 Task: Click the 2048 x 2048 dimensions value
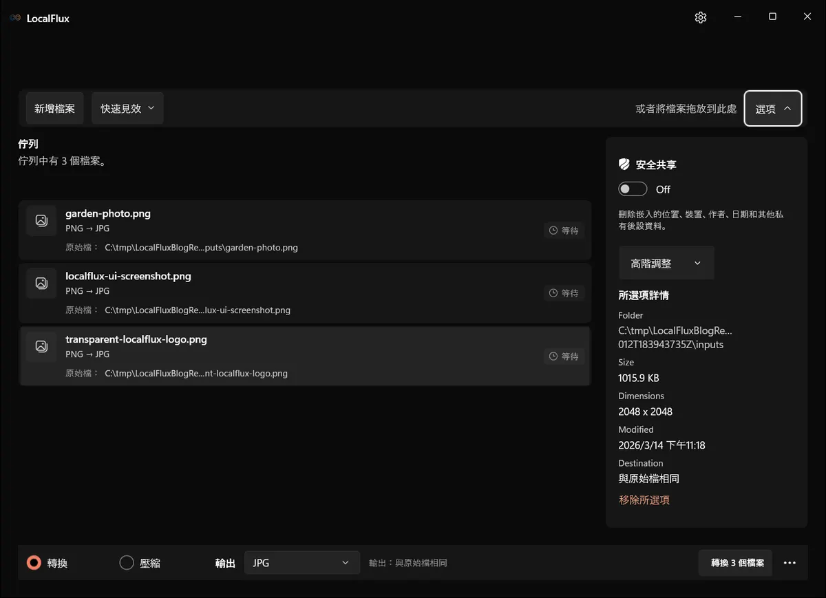[646, 412]
